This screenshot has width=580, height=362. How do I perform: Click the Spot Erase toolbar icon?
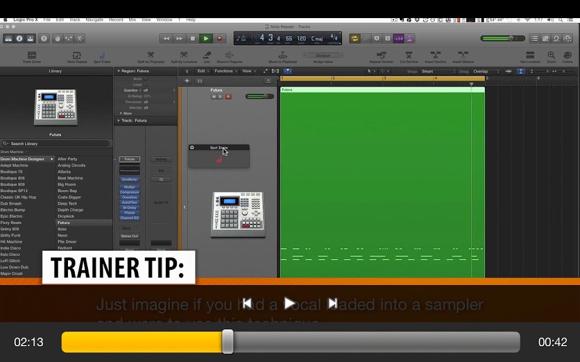click(102, 55)
